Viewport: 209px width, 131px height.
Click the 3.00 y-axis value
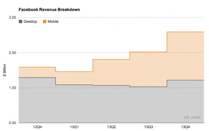click(x=12, y=17)
